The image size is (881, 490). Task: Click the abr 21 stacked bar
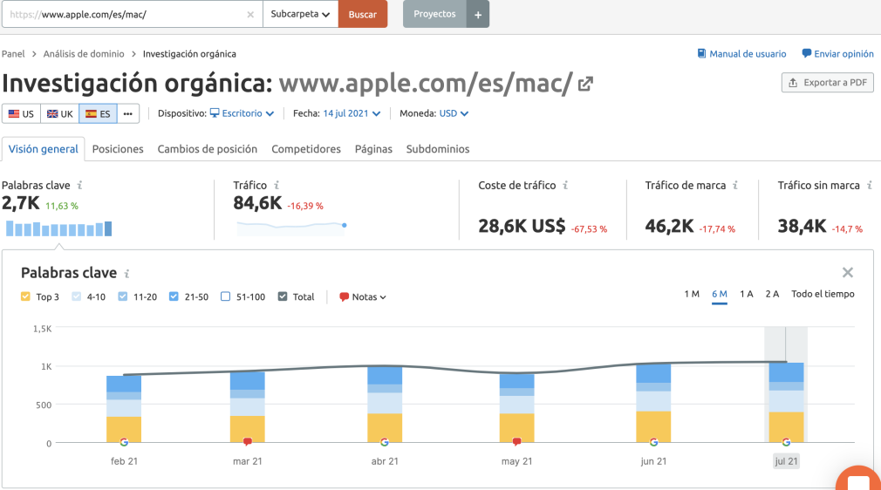[385, 405]
